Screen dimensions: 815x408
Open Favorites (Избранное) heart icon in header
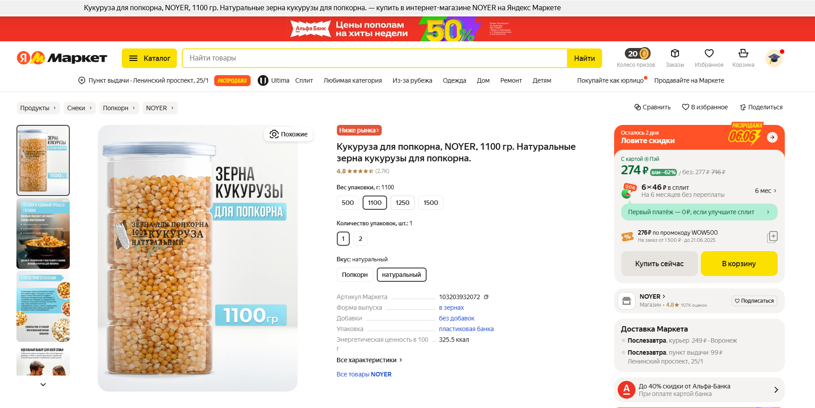709,54
